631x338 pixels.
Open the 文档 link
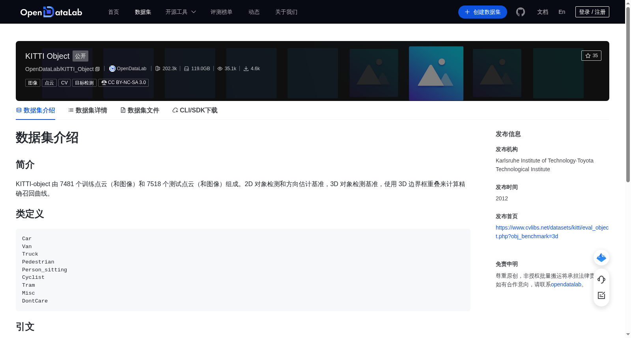point(543,12)
